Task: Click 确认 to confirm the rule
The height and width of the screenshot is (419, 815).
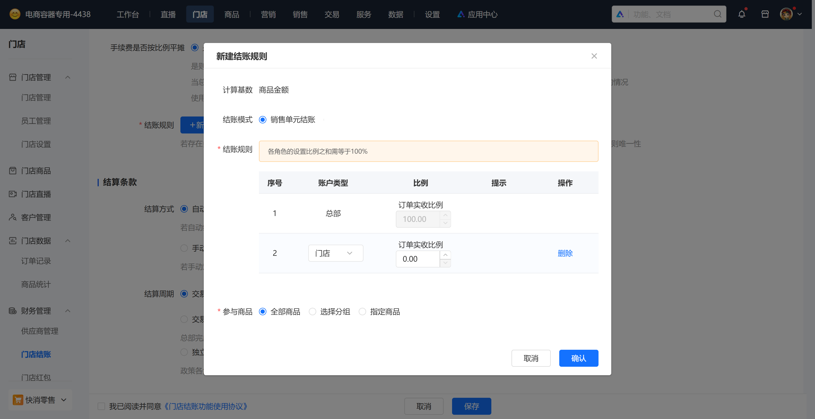Action: tap(579, 358)
